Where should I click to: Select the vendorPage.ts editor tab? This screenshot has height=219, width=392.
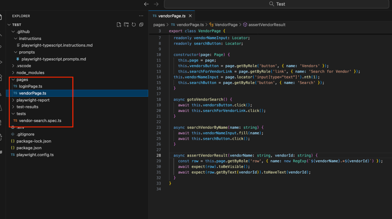(171, 16)
